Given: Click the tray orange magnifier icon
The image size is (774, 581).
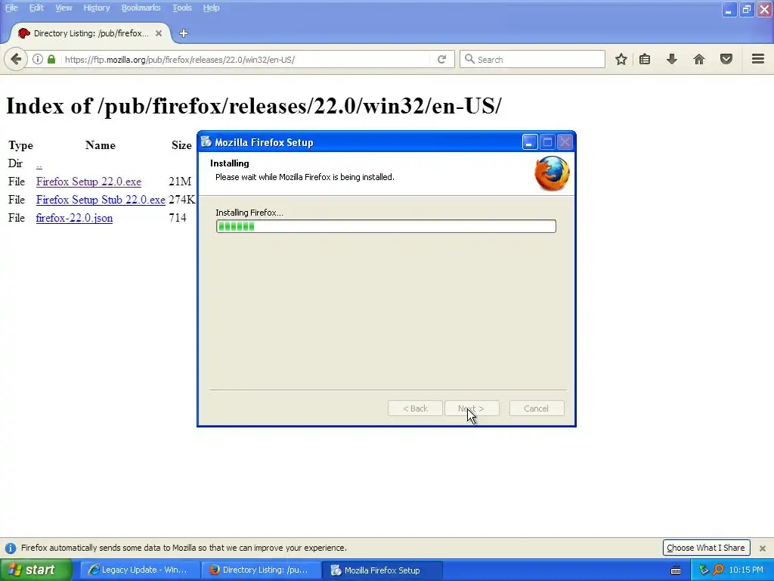Looking at the screenshot, I should [x=718, y=570].
